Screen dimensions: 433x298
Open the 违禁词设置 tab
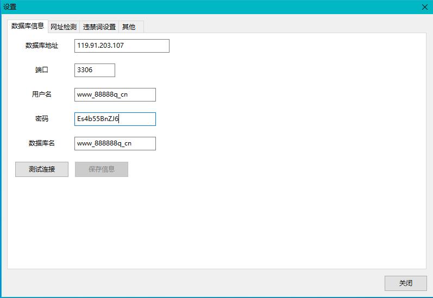[99, 27]
